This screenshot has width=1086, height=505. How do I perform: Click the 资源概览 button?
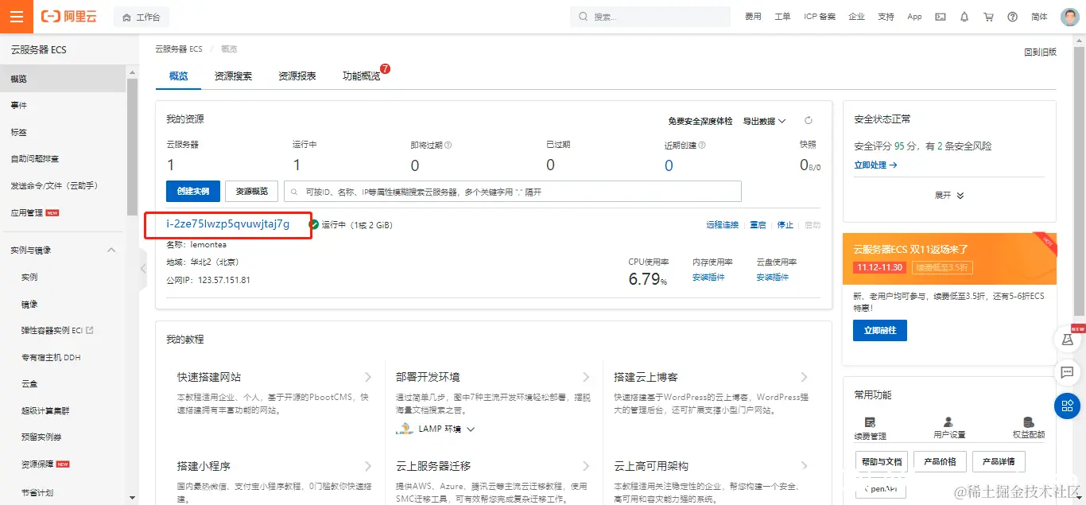[x=251, y=192]
